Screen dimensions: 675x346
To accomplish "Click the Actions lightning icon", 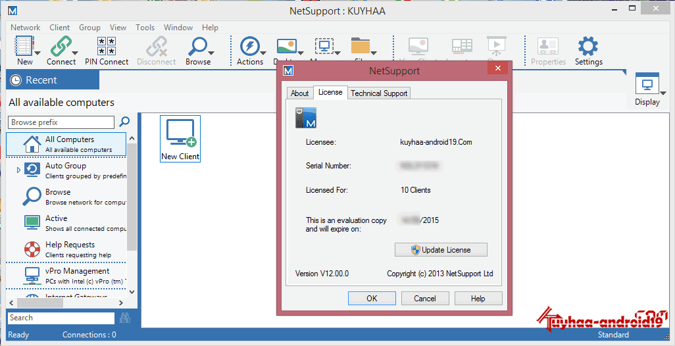I will tap(250, 46).
